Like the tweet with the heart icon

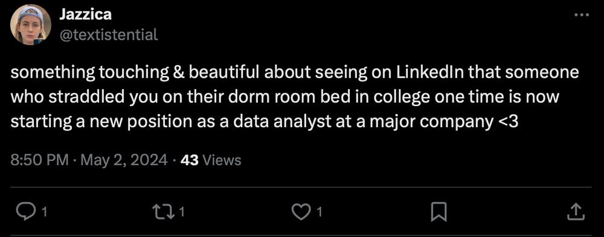click(x=301, y=212)
